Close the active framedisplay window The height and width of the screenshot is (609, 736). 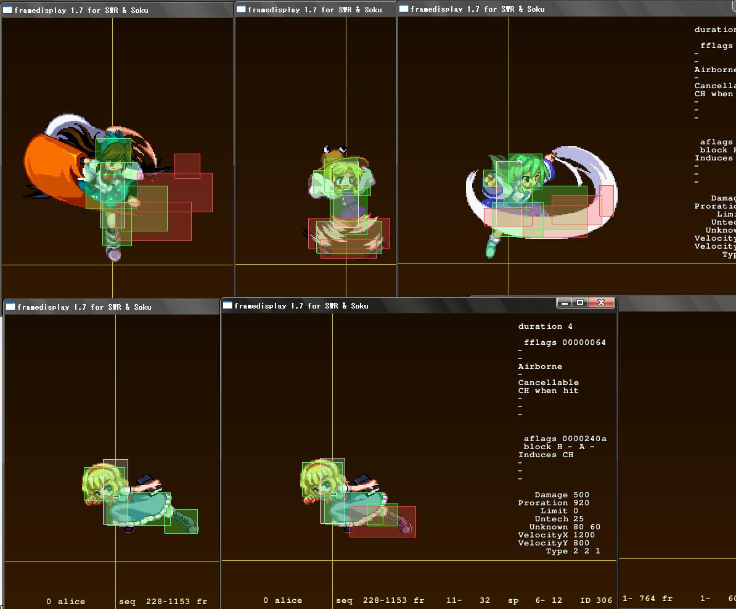tap(601, 302)
